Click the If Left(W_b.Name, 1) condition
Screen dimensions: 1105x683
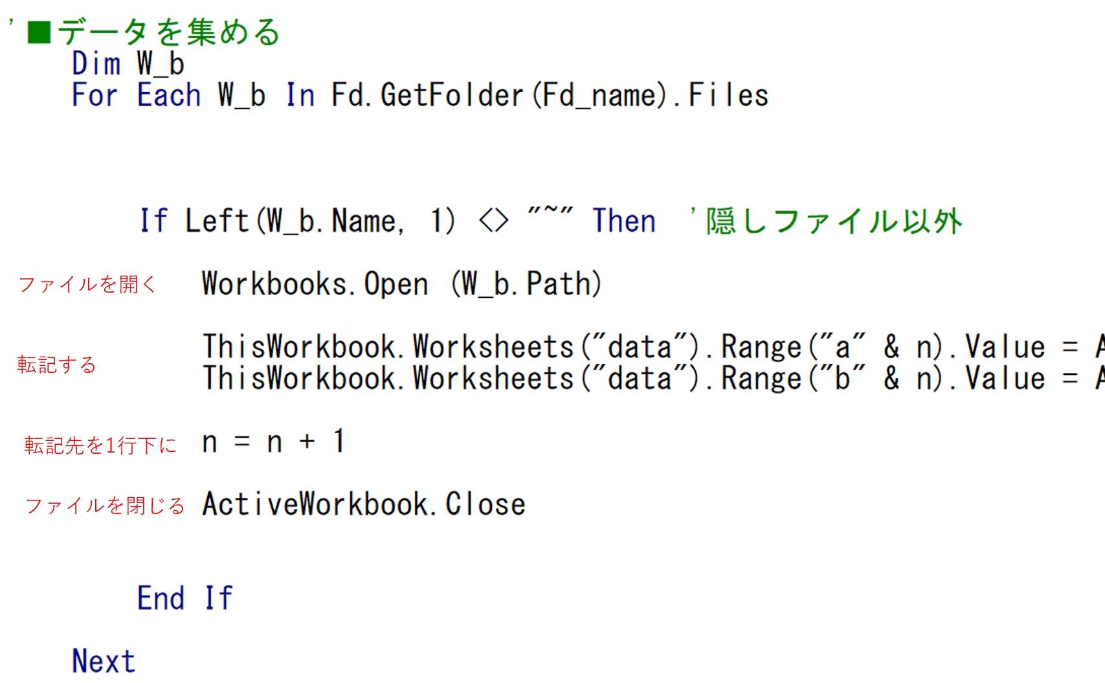tap(297, 221)
